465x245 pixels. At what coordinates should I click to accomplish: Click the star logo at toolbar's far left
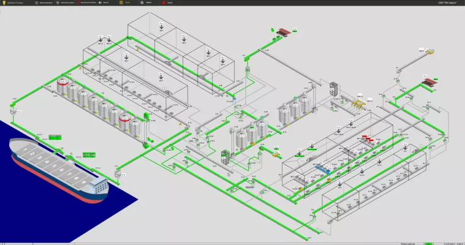pos(4,2)
